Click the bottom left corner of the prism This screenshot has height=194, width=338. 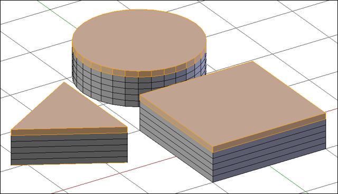pos(11,165)
